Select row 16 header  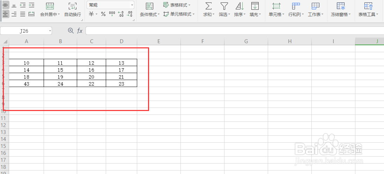[x=5, y=153]
